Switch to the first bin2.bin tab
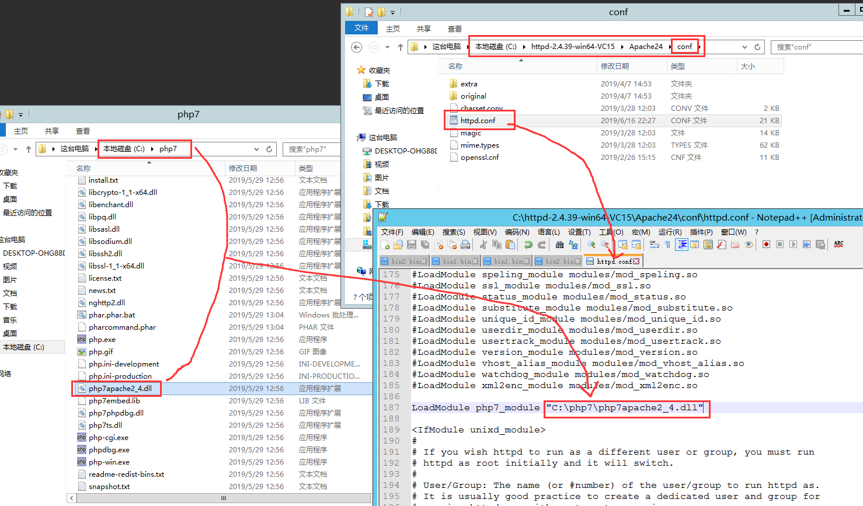 [403, 261]
